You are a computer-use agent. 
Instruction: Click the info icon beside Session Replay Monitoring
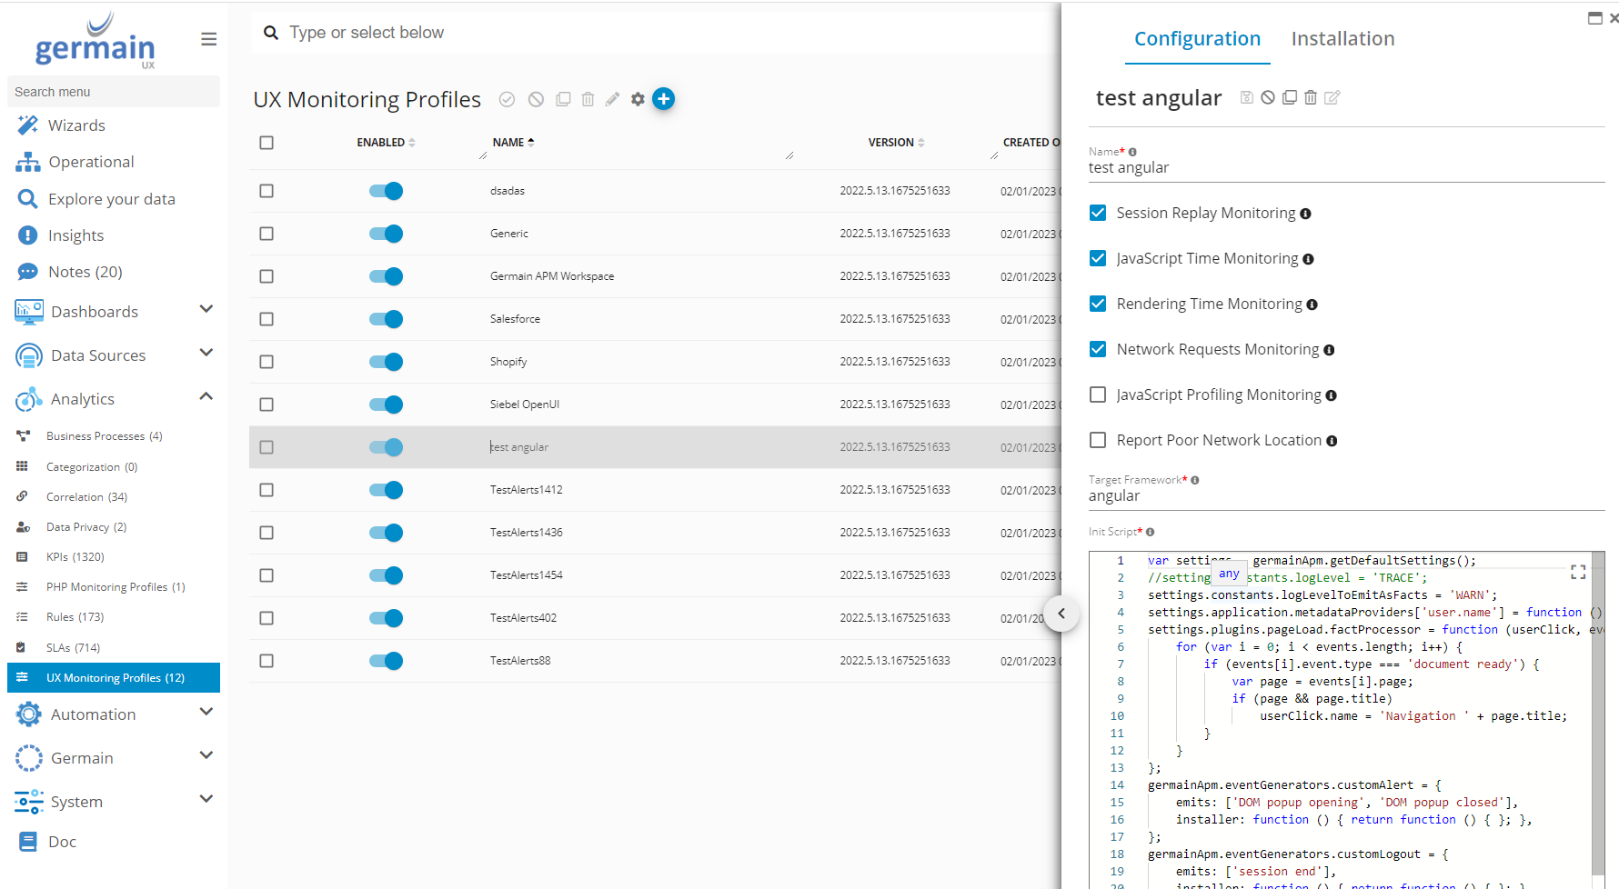coord(1305,214)
